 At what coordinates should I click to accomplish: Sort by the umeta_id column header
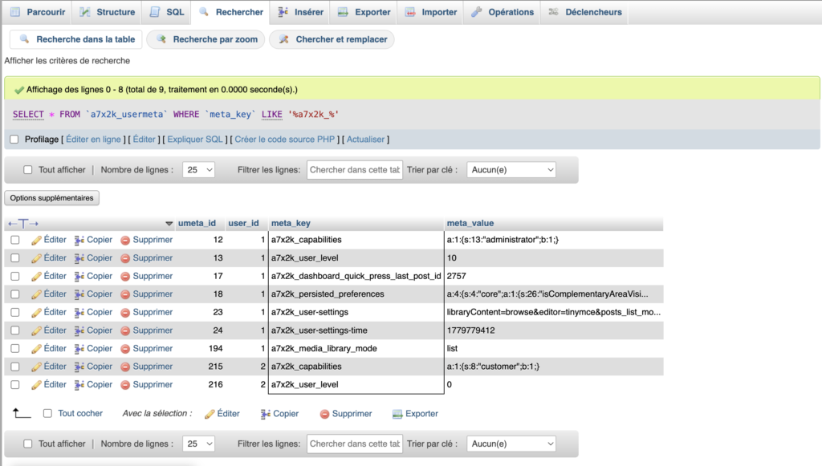197,223
